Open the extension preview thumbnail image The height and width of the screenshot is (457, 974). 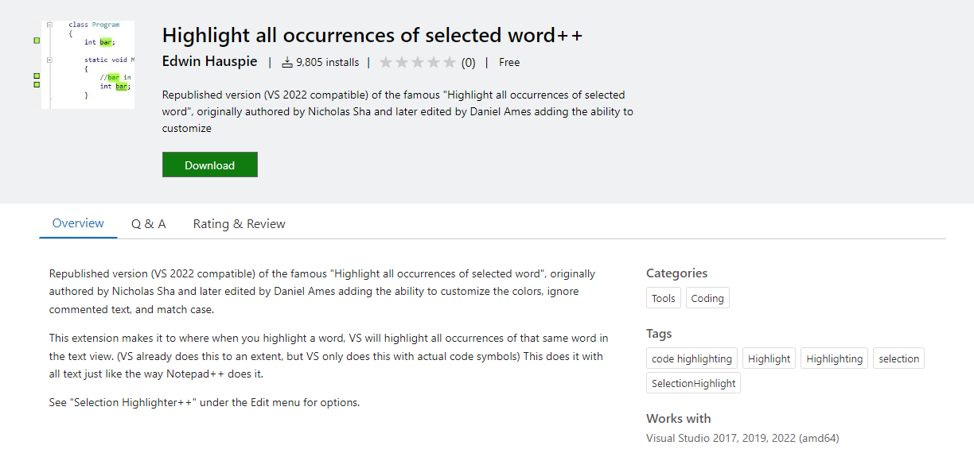[88, 64]
